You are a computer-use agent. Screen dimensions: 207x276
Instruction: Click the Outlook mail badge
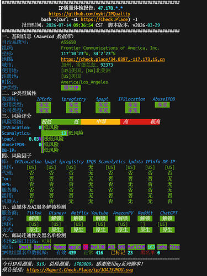coord(43,247)
